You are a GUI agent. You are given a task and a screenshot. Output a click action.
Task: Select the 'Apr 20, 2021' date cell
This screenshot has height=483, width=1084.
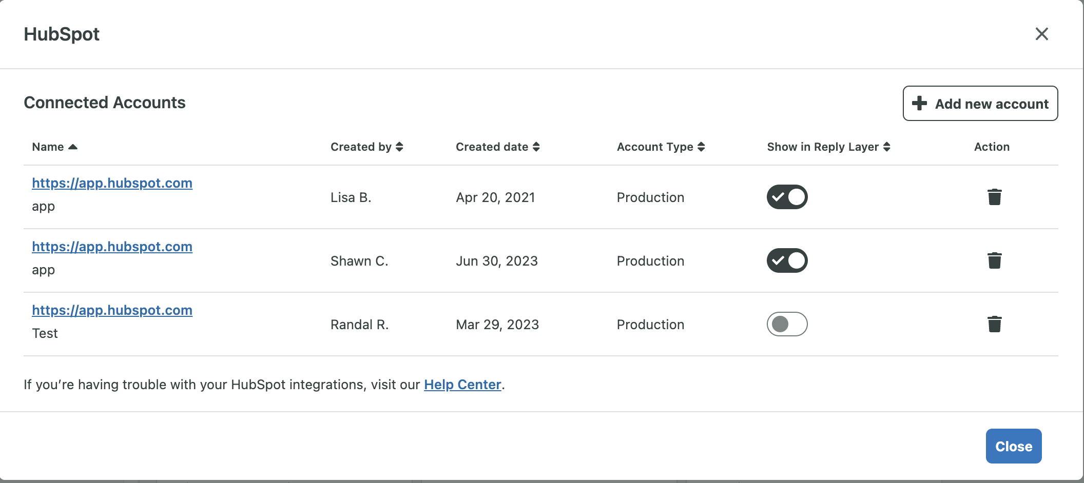pos(495,197)
